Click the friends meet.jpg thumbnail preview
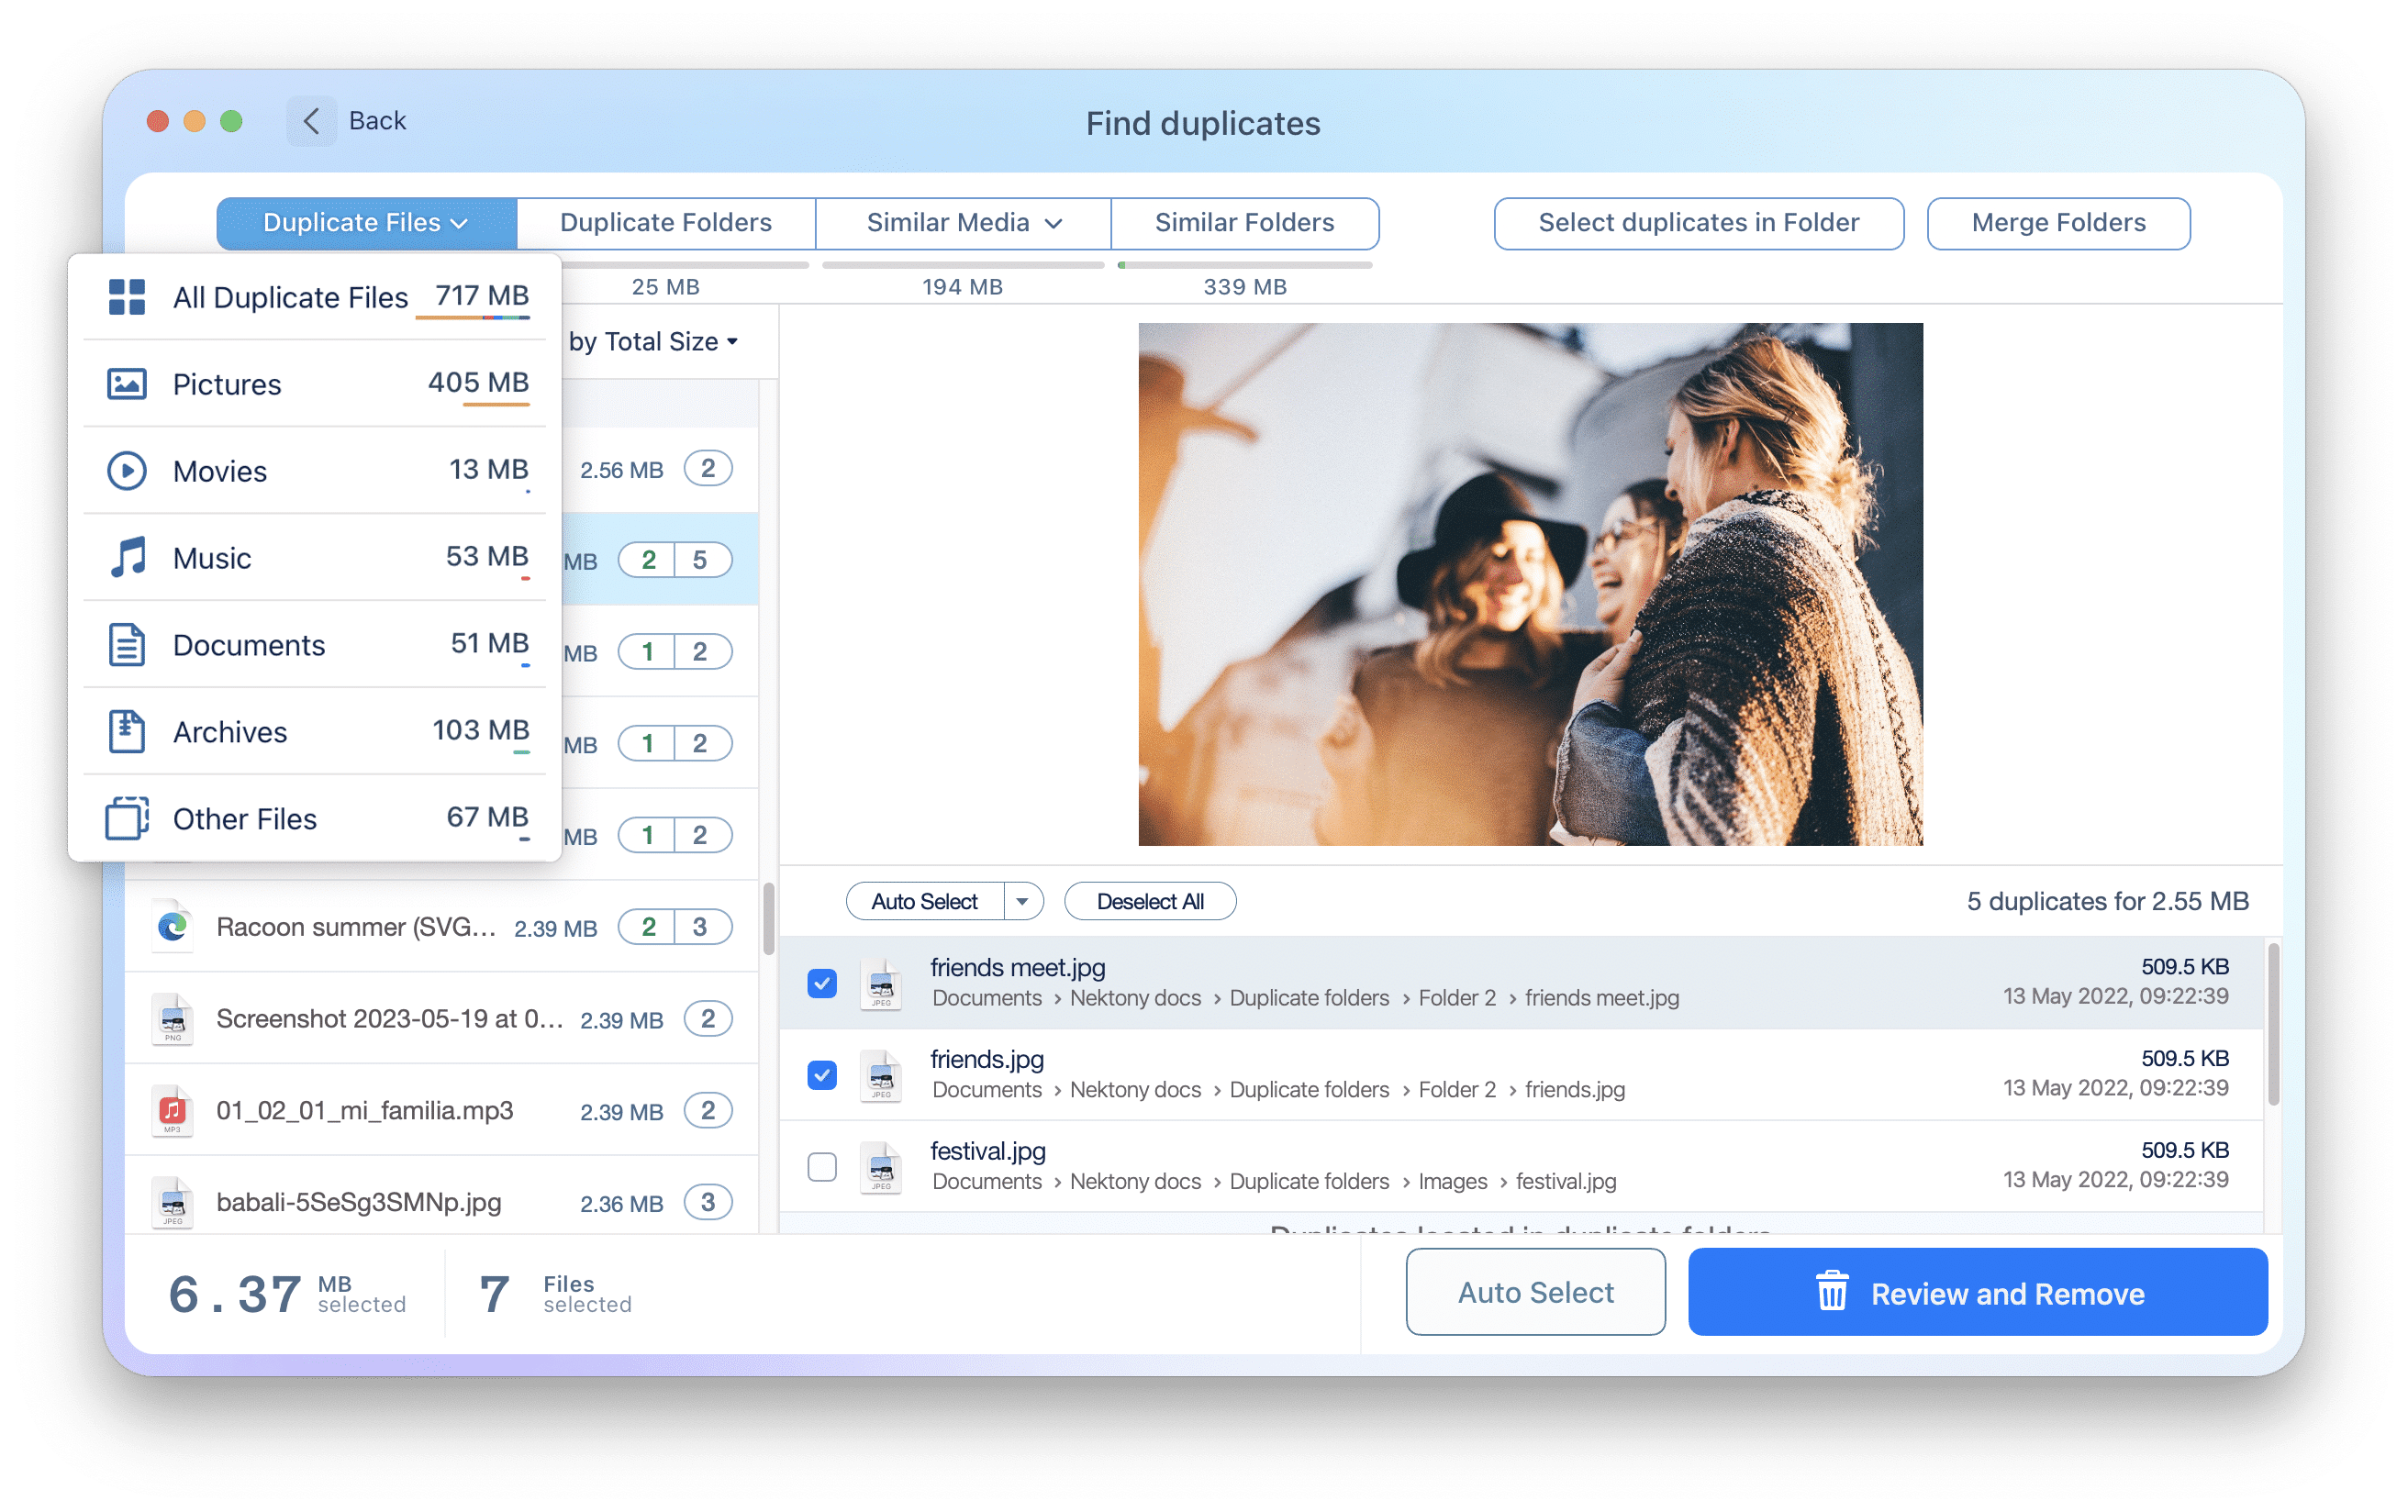Viewport: 2408px width, 1512px height. pyautogui.click(x=882, y=981)
